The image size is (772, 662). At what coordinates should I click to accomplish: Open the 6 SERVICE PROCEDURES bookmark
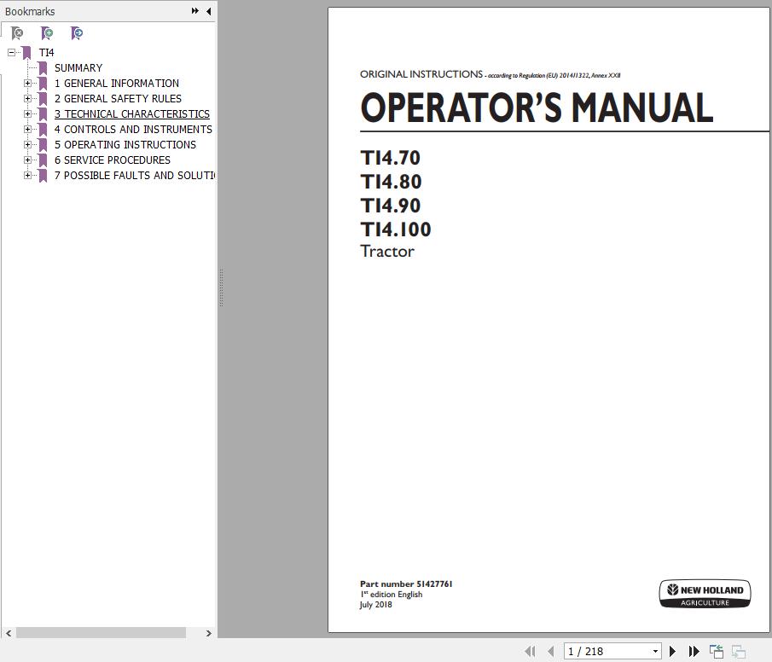click(x=113, y=160)
